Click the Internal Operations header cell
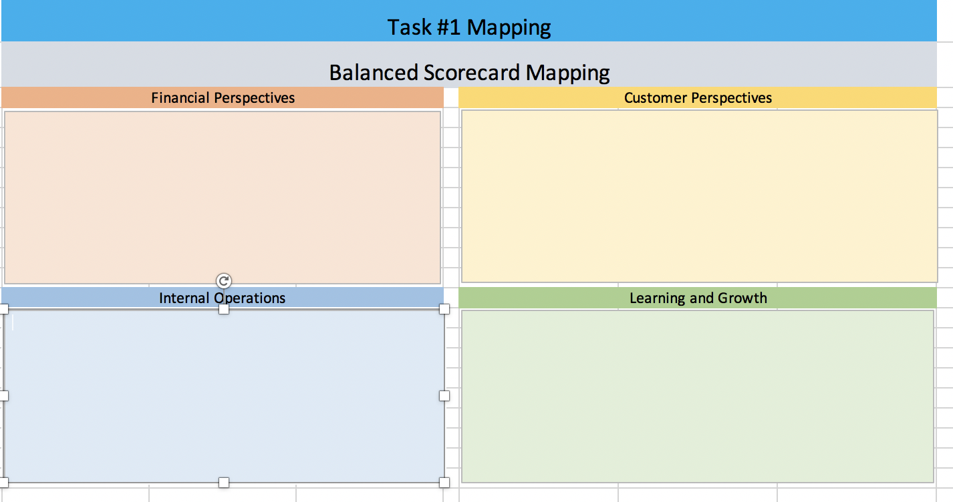 [x=223, y=298]
